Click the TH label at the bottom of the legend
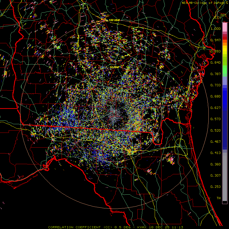The image size is (229, 229). coord(219,198)
